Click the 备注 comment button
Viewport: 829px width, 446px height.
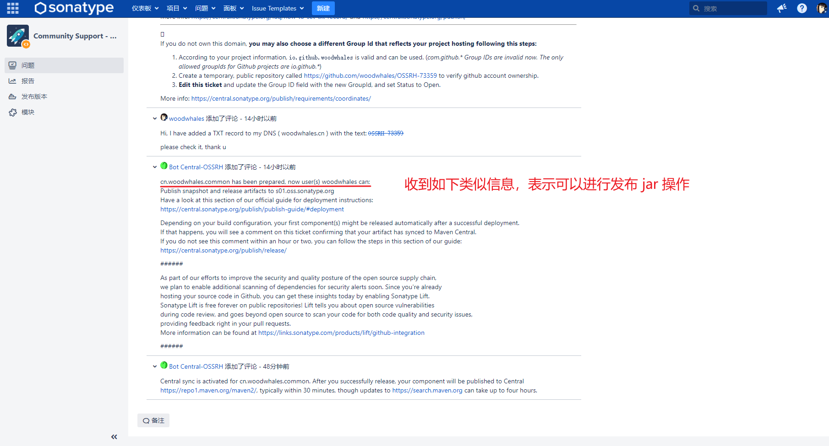click(153, 420)
